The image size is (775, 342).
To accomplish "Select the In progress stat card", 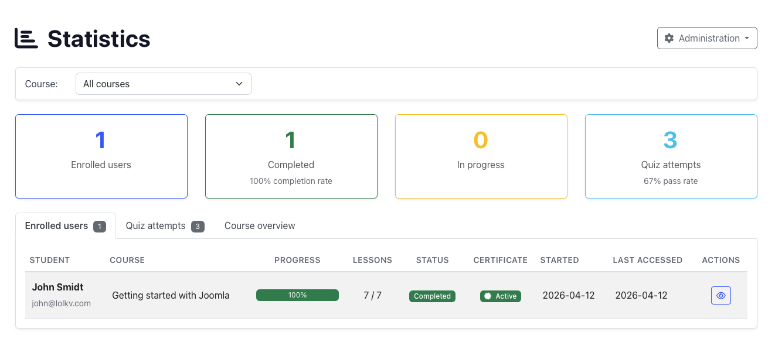I will click(481, 156).
